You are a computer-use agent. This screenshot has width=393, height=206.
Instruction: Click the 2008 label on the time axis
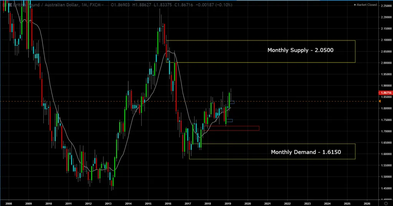pyautogui.click(x=8, y=203)
